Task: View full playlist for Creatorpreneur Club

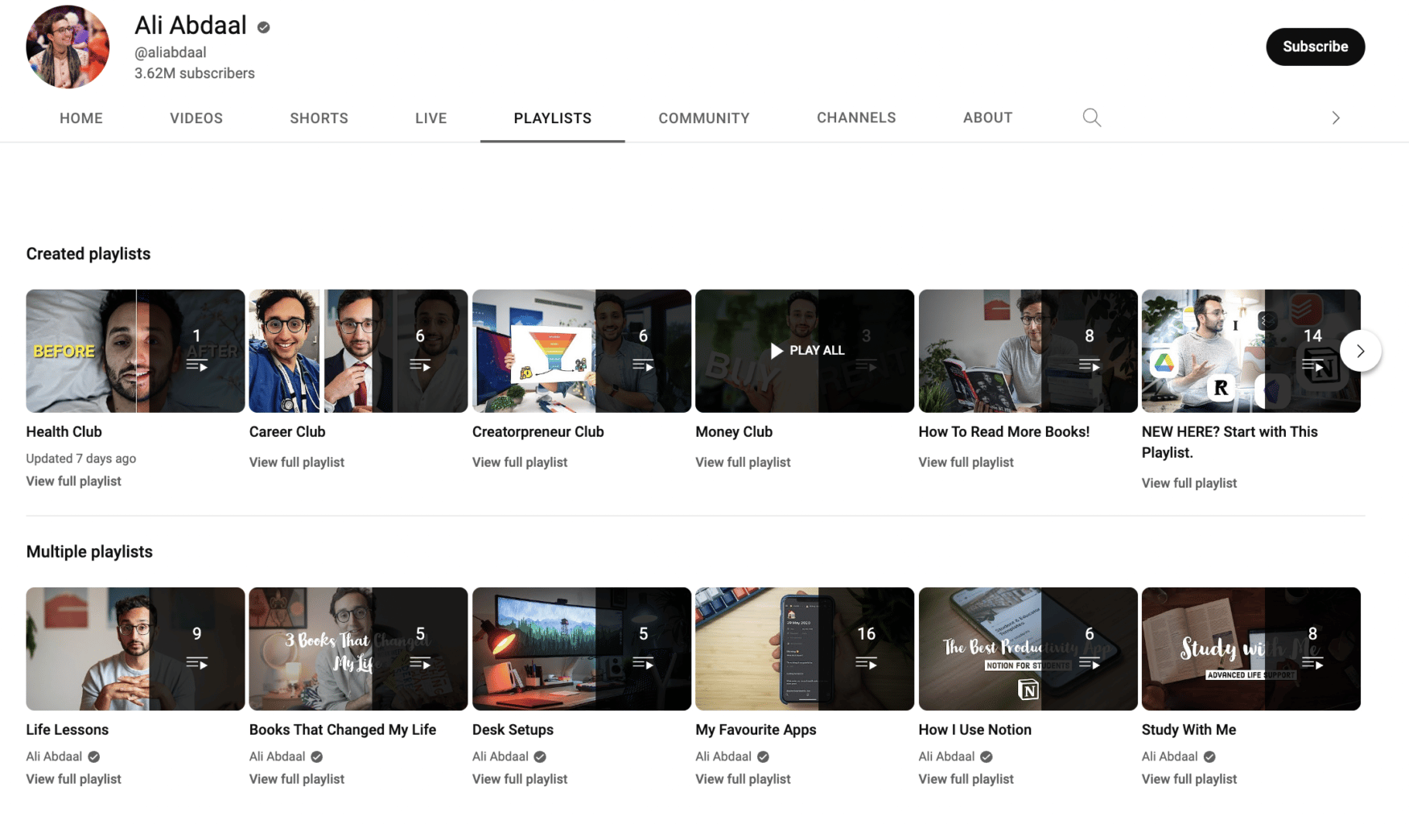Action: [519, 462]
